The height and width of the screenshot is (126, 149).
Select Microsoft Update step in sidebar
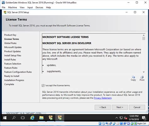point(13,47)
